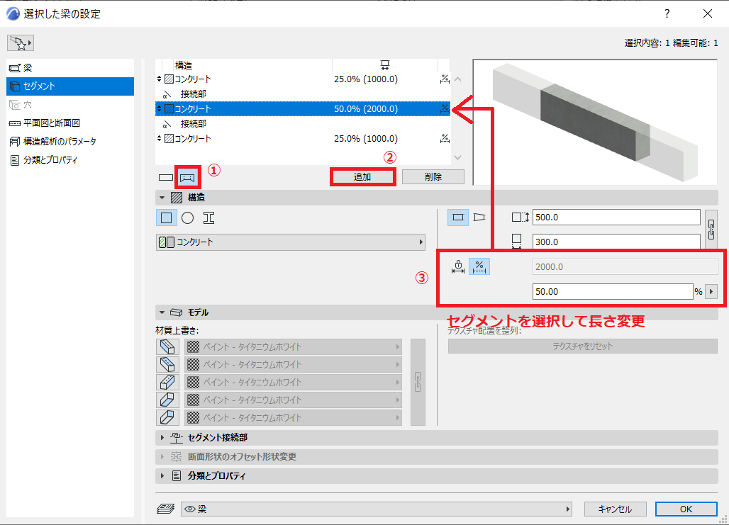Open the 構造解析のパラメータ page in sidebar
The width and height of the screenshot is (729, 525).
click(60, 141)
